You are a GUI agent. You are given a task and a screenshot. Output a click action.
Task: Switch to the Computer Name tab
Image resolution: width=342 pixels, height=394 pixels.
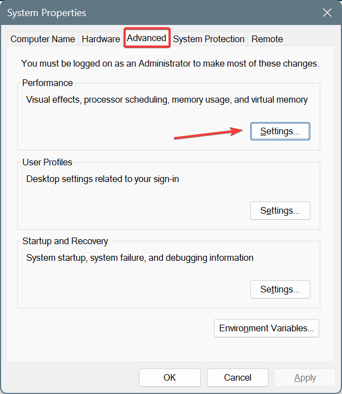coord(43,39)
